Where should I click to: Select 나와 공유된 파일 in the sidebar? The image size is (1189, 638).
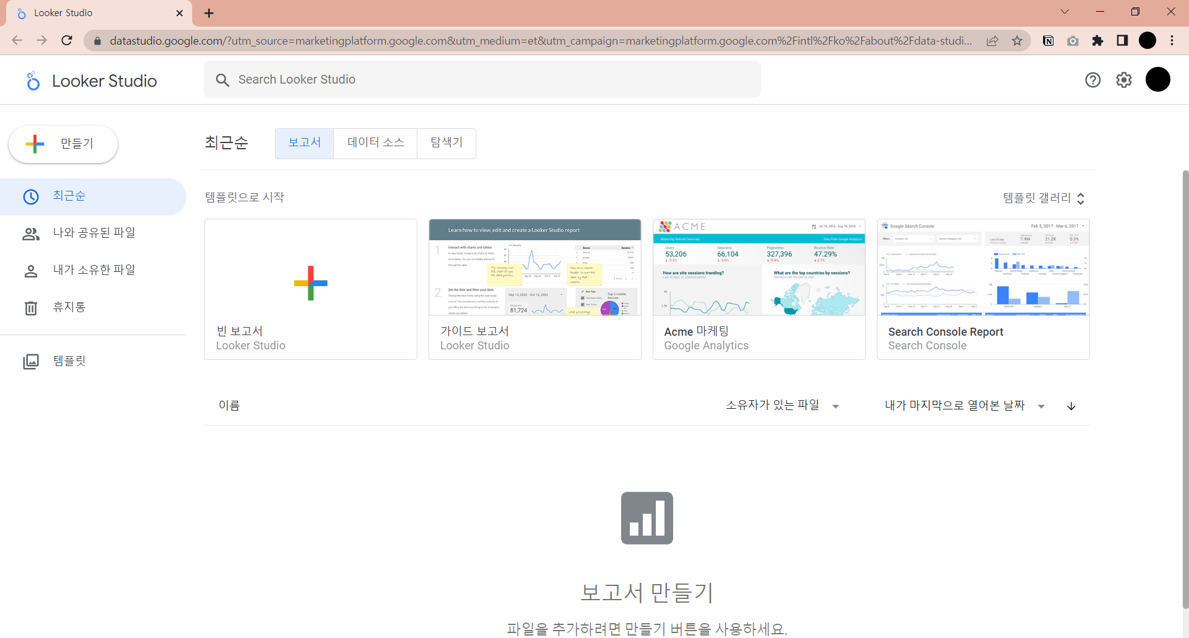tap(93, 234)
